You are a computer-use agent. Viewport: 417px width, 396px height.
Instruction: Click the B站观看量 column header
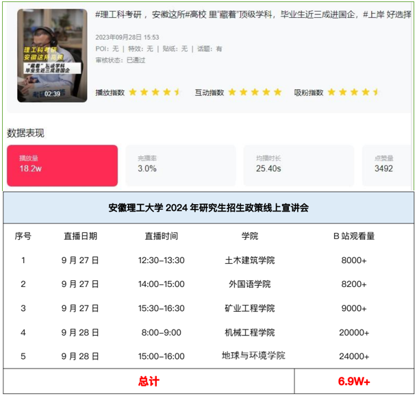coord(354,236)
